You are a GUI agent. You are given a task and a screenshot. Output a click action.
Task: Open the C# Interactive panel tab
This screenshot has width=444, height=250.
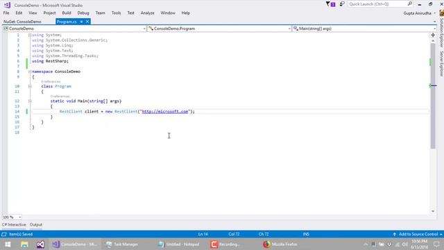[14, 225]
